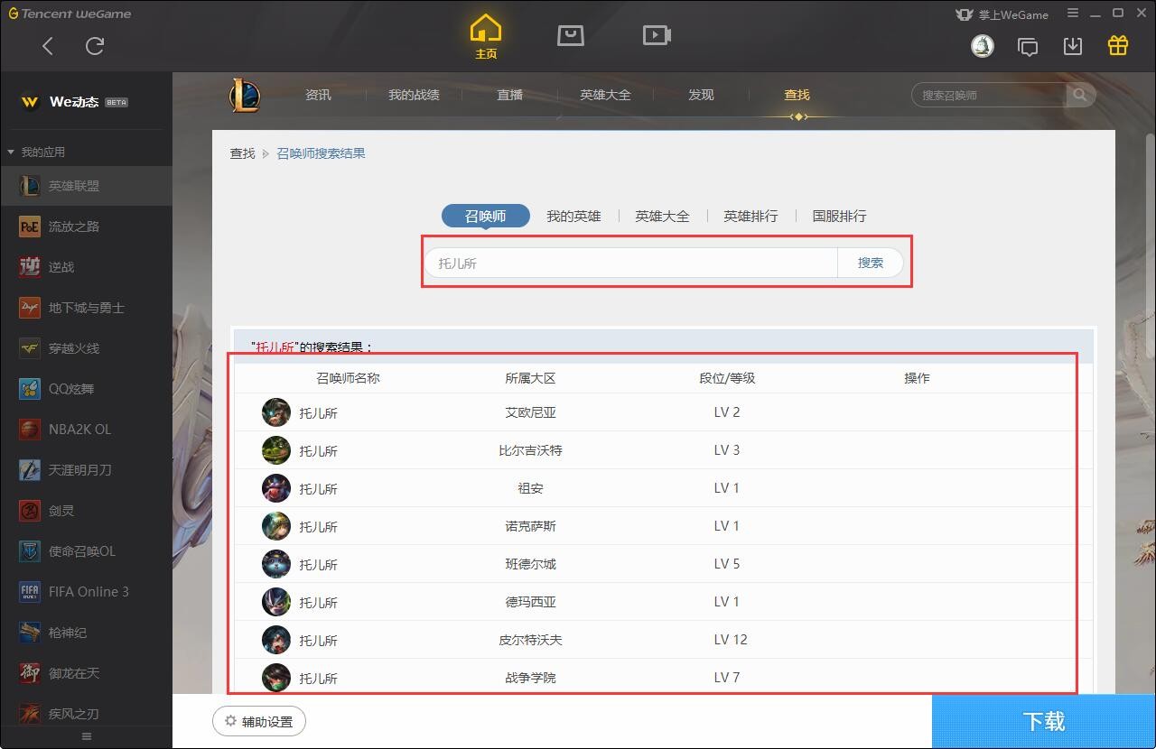Click the blue 下载 button
Viewport: 1156px width, 749px height.
[x=1043, y=721]
